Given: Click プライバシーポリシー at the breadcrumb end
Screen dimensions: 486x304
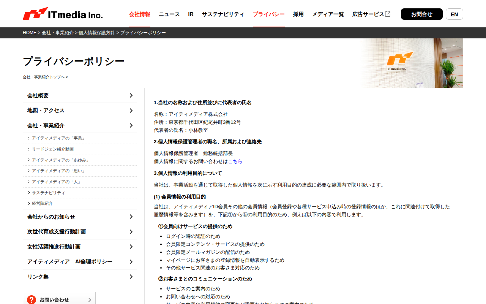Looking at the screenshot, I should pos(143,33).
